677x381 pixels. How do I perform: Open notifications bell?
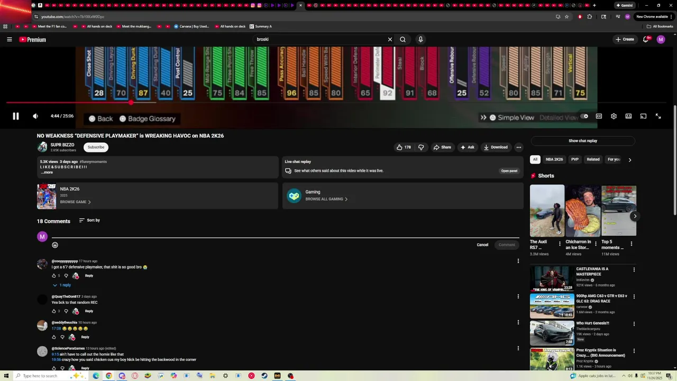click(x=646, y=39)
